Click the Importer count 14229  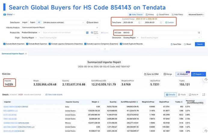(9, 84)
